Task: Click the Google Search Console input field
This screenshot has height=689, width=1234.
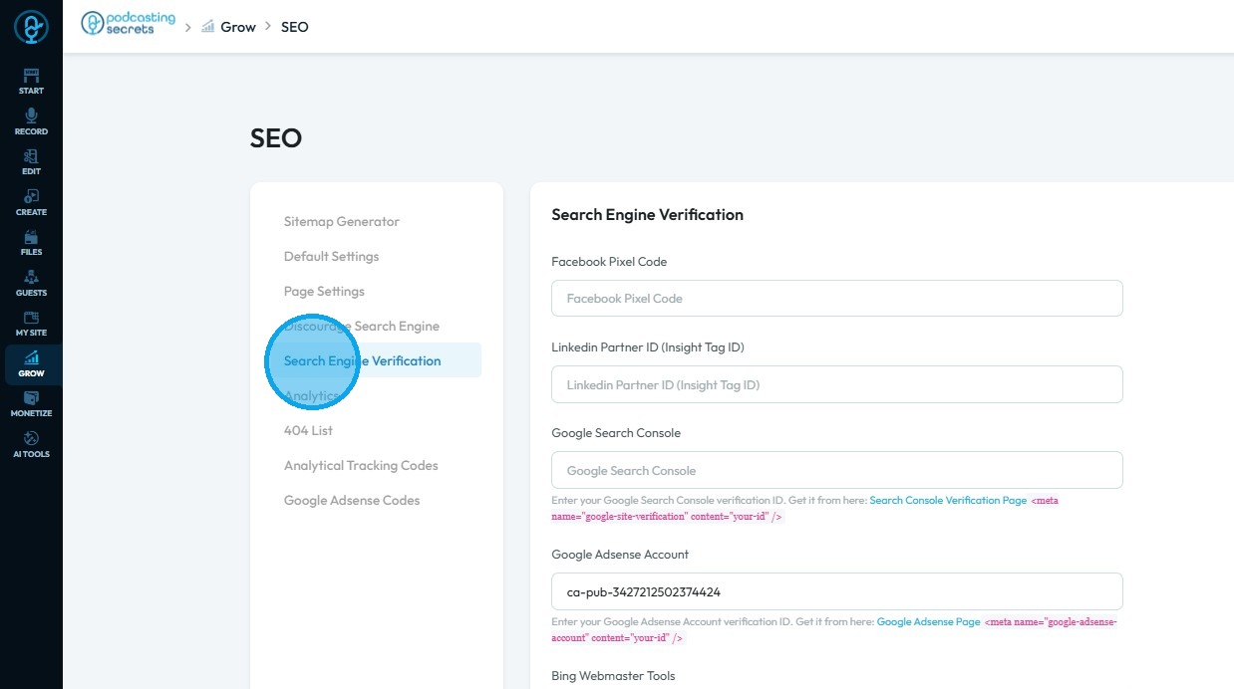Action: (x=836, y=470)
